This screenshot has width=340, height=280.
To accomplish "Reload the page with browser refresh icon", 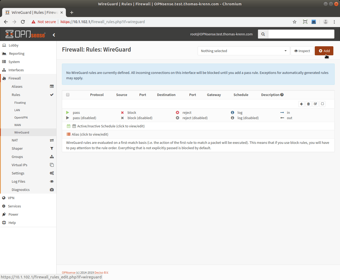I will click(x=23, y=22).
